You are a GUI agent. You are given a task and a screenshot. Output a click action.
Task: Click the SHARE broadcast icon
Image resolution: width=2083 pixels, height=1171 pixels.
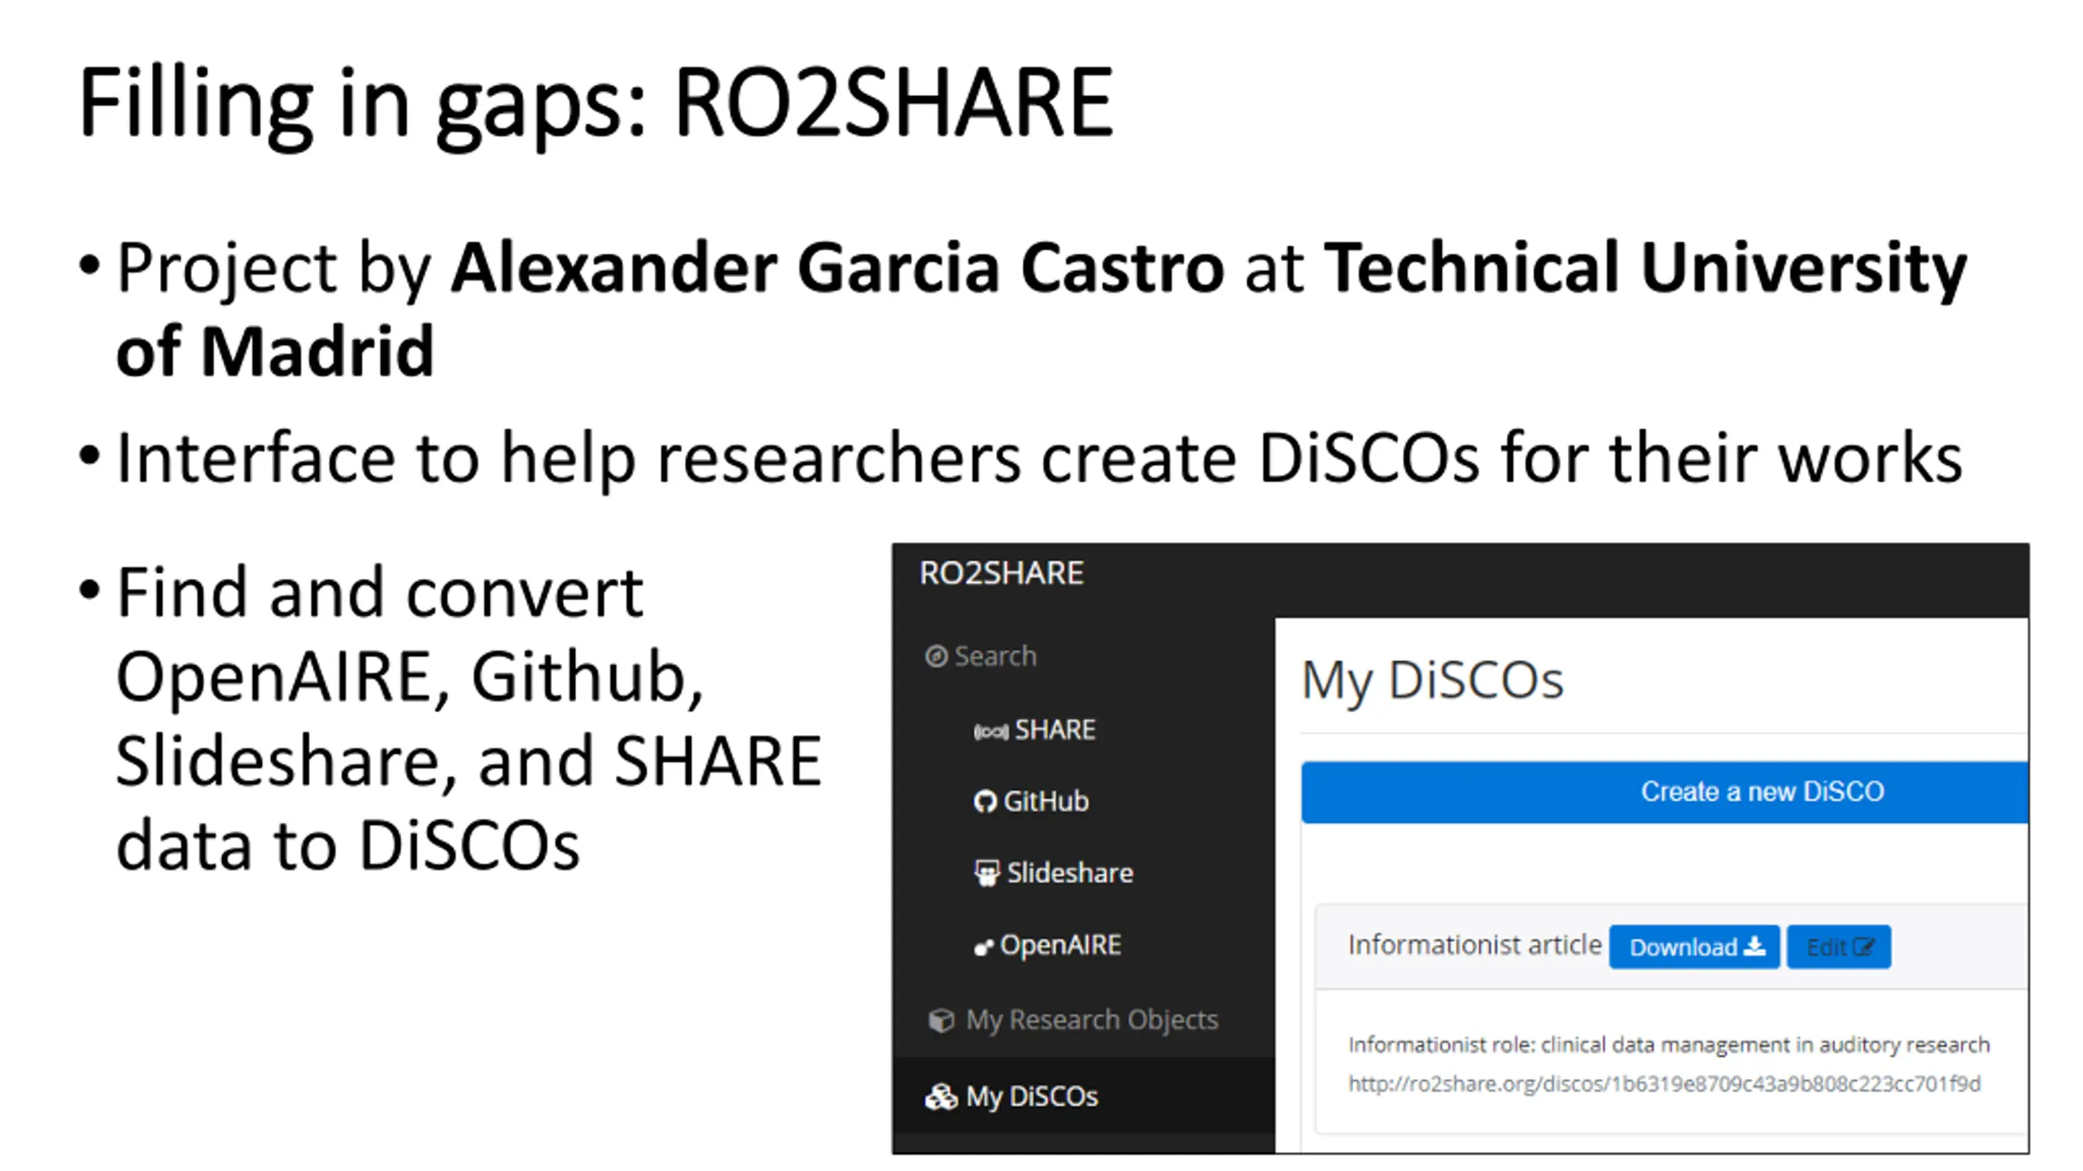click(990, 732)
